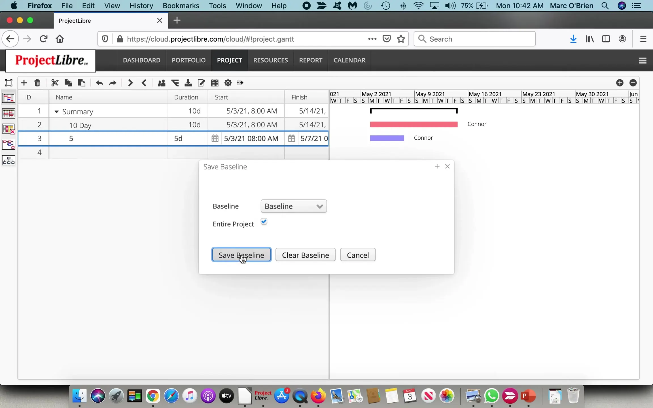The height and width of the screenshot is (408, 653).
Task: Undo the last action
Action: pyautogui.click(x=99, y=83)
